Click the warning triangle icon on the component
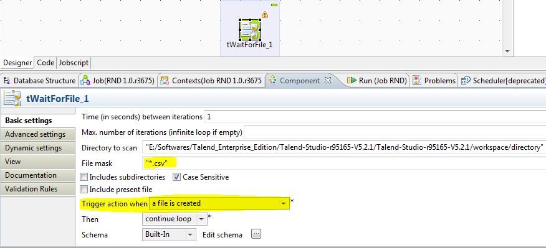 [x=265, y=14]
